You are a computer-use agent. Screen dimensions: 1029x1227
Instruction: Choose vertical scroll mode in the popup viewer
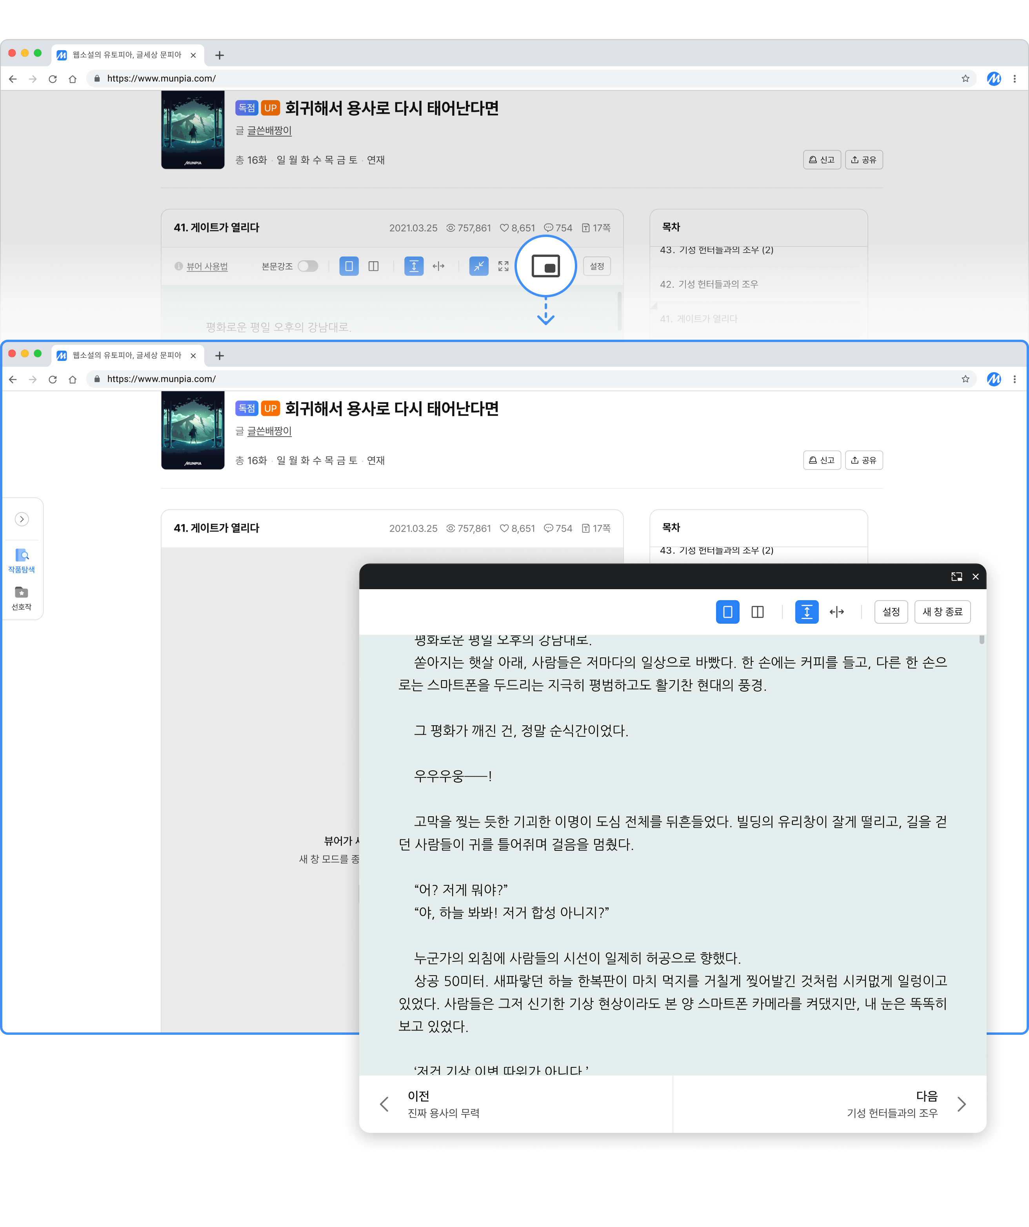point(807,612)
